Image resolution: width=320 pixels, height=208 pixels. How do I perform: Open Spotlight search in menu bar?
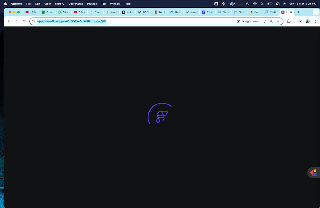pos(262,4)
